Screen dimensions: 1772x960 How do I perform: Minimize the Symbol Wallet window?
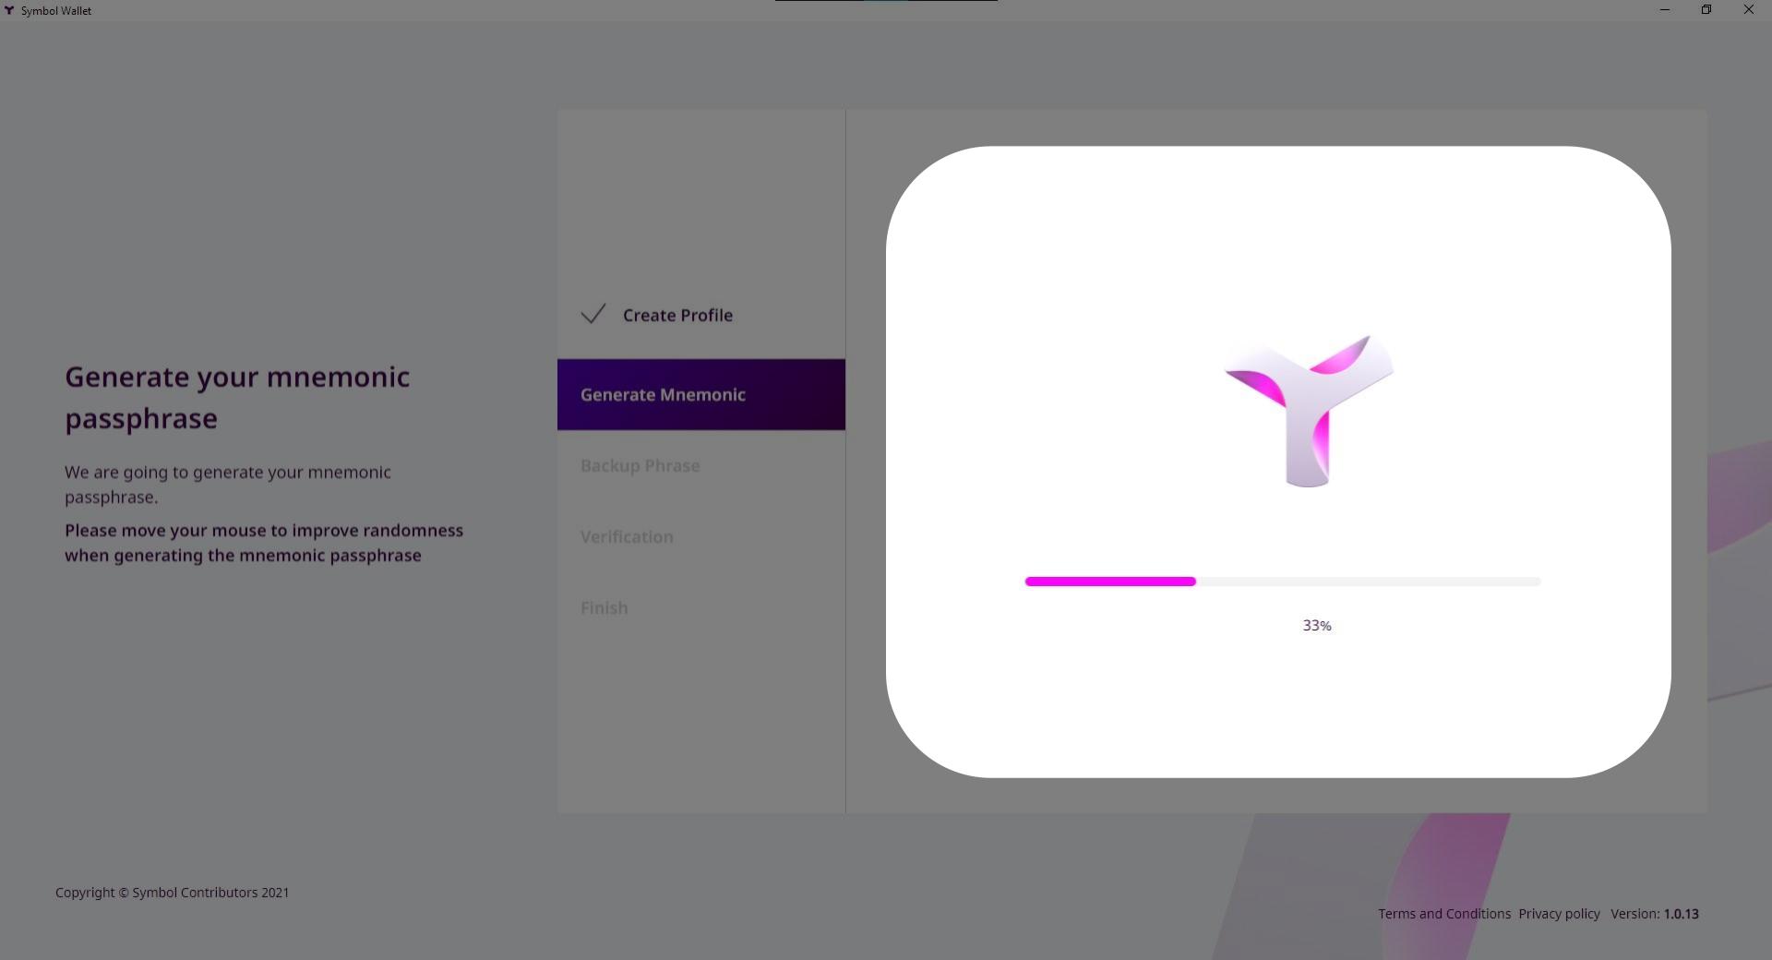(x=1664, y=10)
